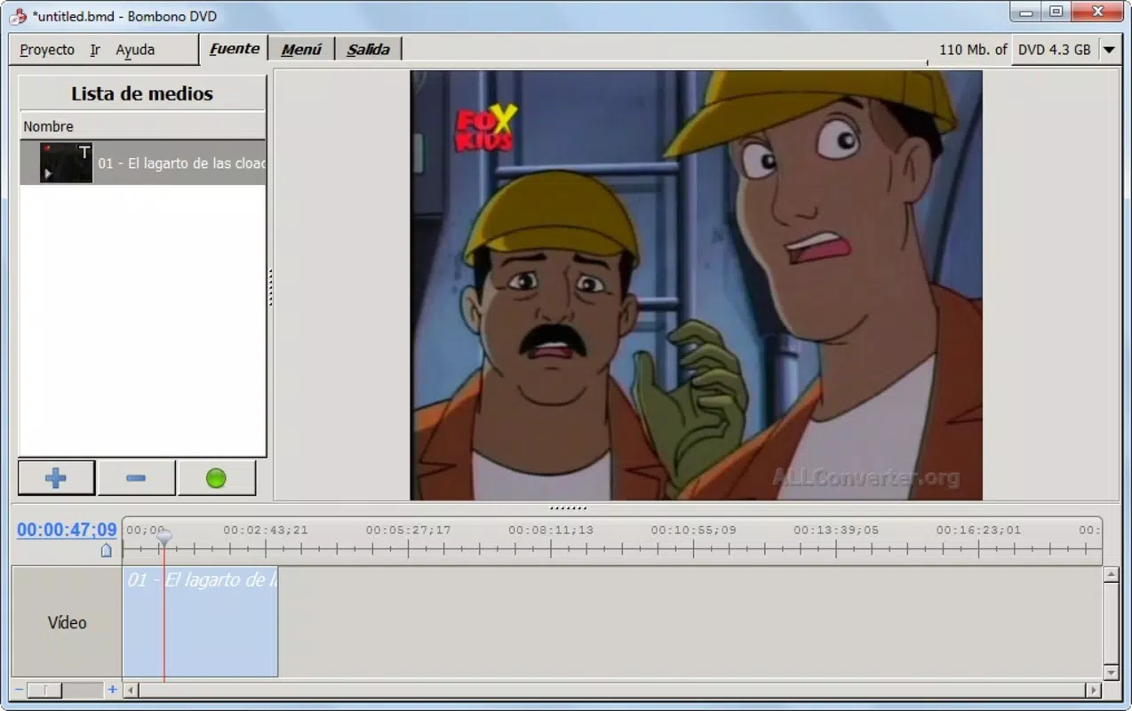This screenshot has width=1132, height=711.
Task: Click the chapter marker icon below timecode
Action: 107,550
